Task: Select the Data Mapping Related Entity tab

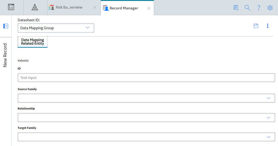Action: (32, 42)
